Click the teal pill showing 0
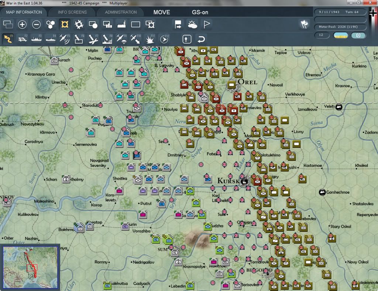This screenshot has width=378, height=291. point(358,35)
